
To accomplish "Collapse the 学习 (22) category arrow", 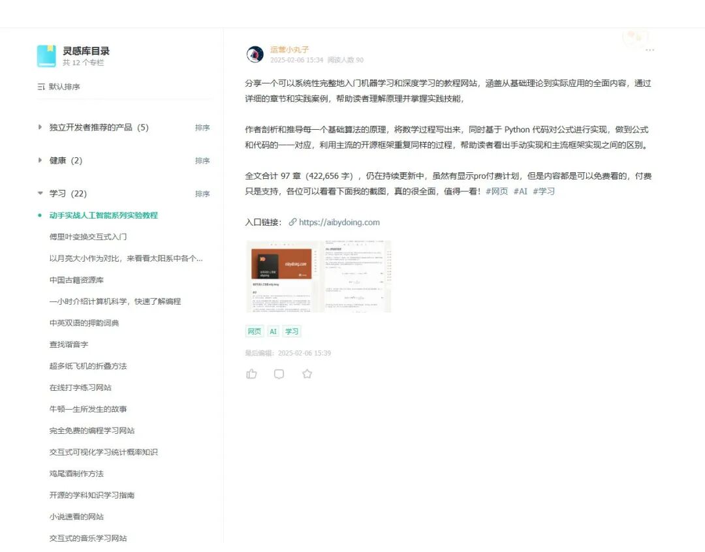I will 40,193.
